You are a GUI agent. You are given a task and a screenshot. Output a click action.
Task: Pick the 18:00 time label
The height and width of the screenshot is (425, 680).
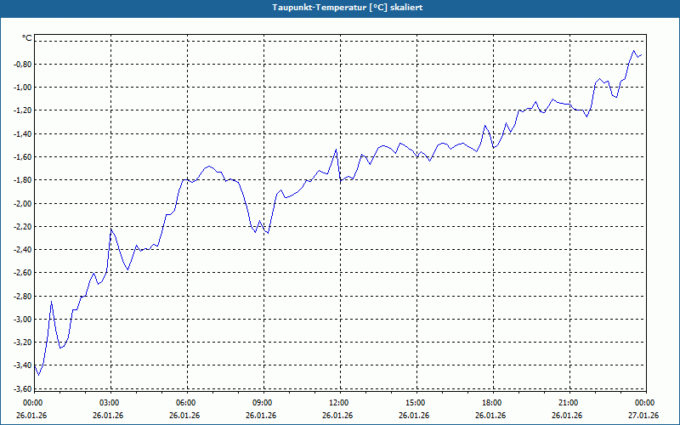[492, 403]
